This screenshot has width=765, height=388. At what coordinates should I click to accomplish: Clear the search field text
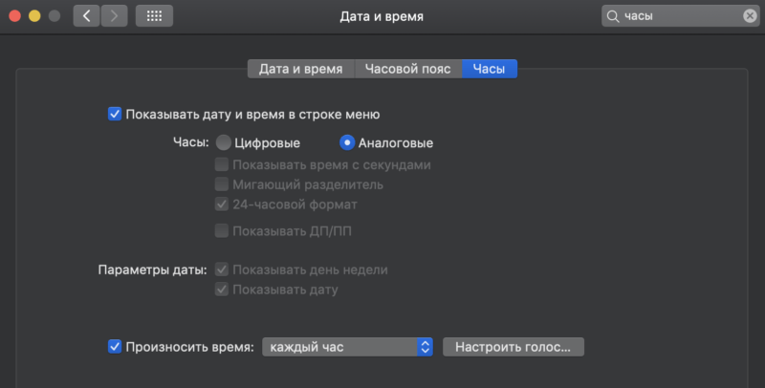pyautogui.click(x=751, y=16)
